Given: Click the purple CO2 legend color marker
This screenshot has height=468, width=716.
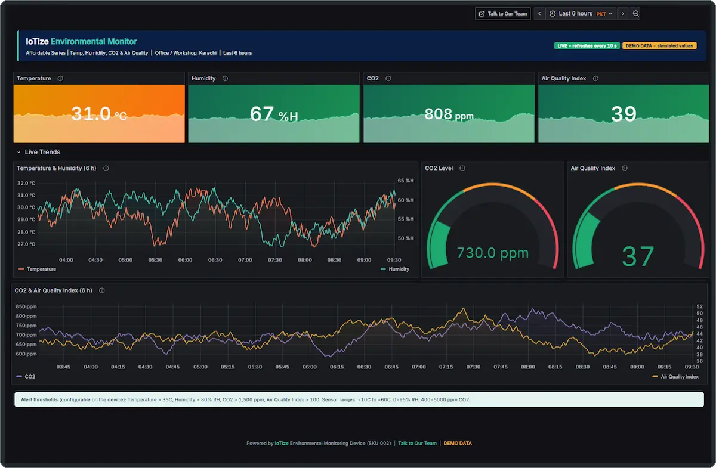Looking at the screenshot, I should coord(20,377).
